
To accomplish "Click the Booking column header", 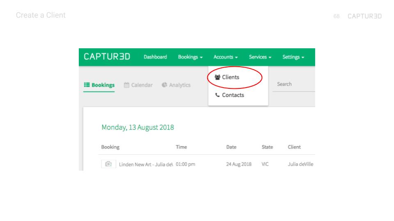I will pyautogui.click(x=110, y=147).
